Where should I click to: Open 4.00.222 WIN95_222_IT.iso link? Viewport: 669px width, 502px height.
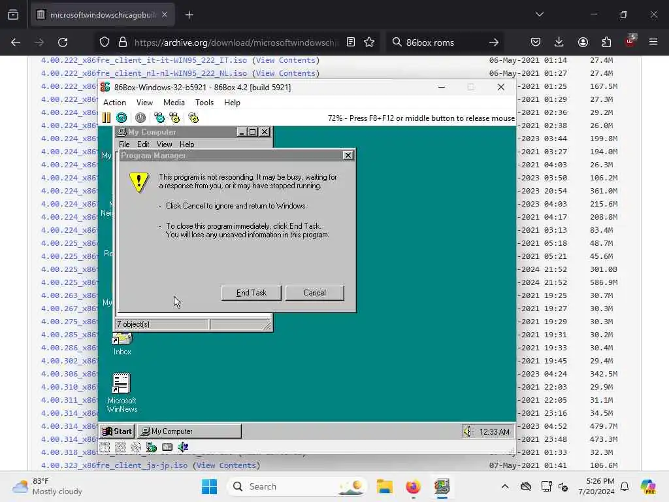pos(144,60)
